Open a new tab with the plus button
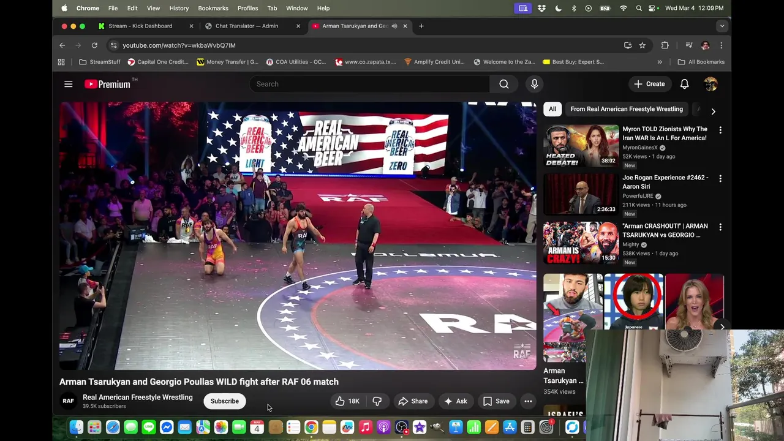784x441 pixels. click(x=421, y=26)
